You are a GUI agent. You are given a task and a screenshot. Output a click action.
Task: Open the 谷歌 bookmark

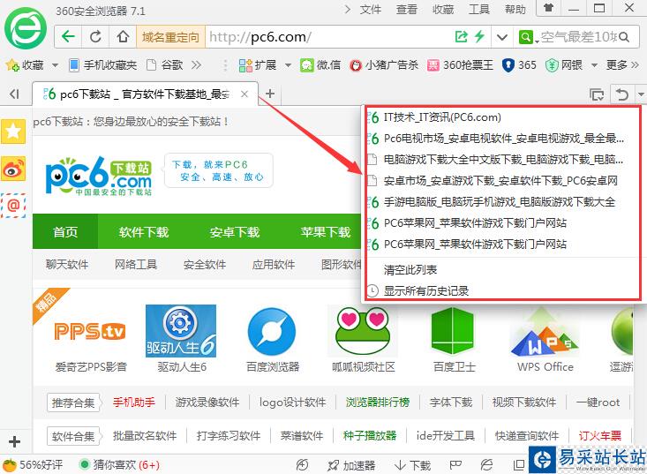pyautogui.click(x=165, y=65)
